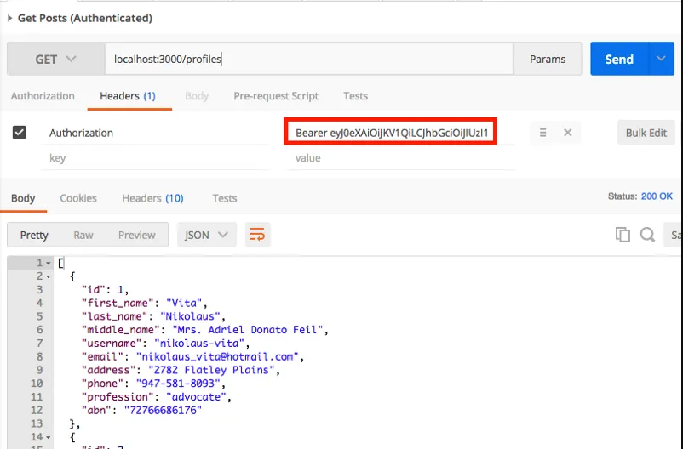The height and width of the screenshot is (449, 683).
Task: Switch to Preview response view
Action: (x=137, y=235)
